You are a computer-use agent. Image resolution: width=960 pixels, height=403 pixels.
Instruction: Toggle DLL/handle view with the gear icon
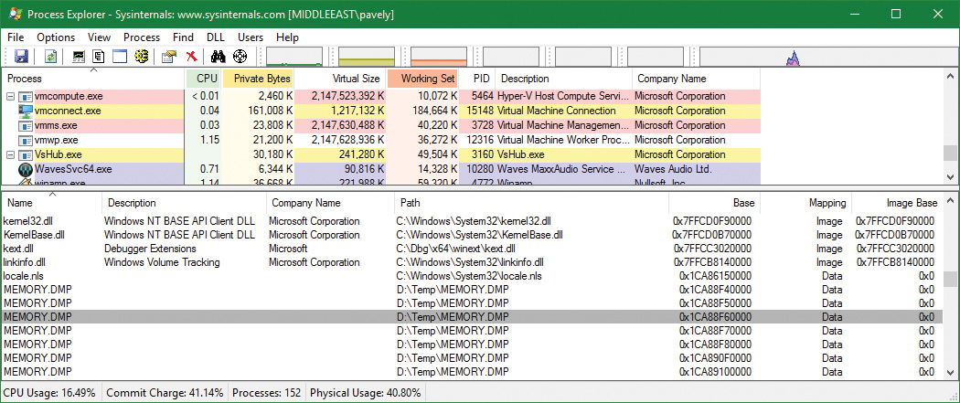[x=142, y=57]
